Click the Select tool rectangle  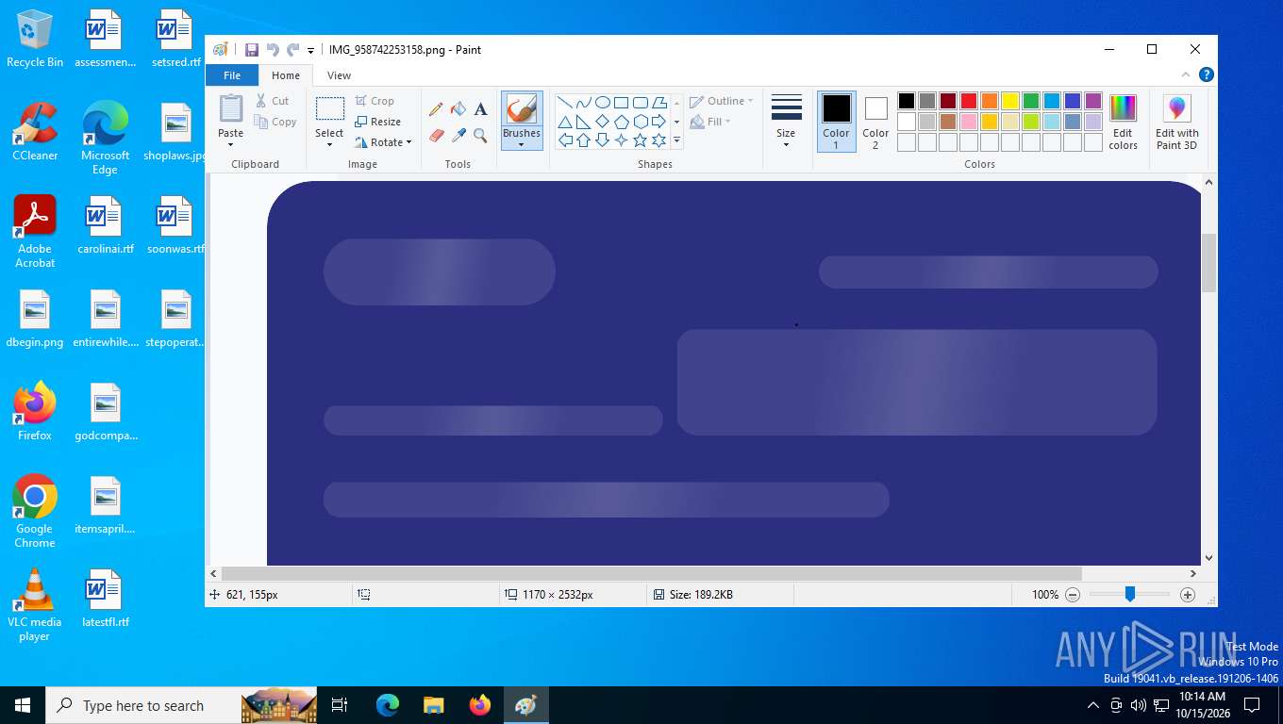pyautogui.click(x=329, y=109)
